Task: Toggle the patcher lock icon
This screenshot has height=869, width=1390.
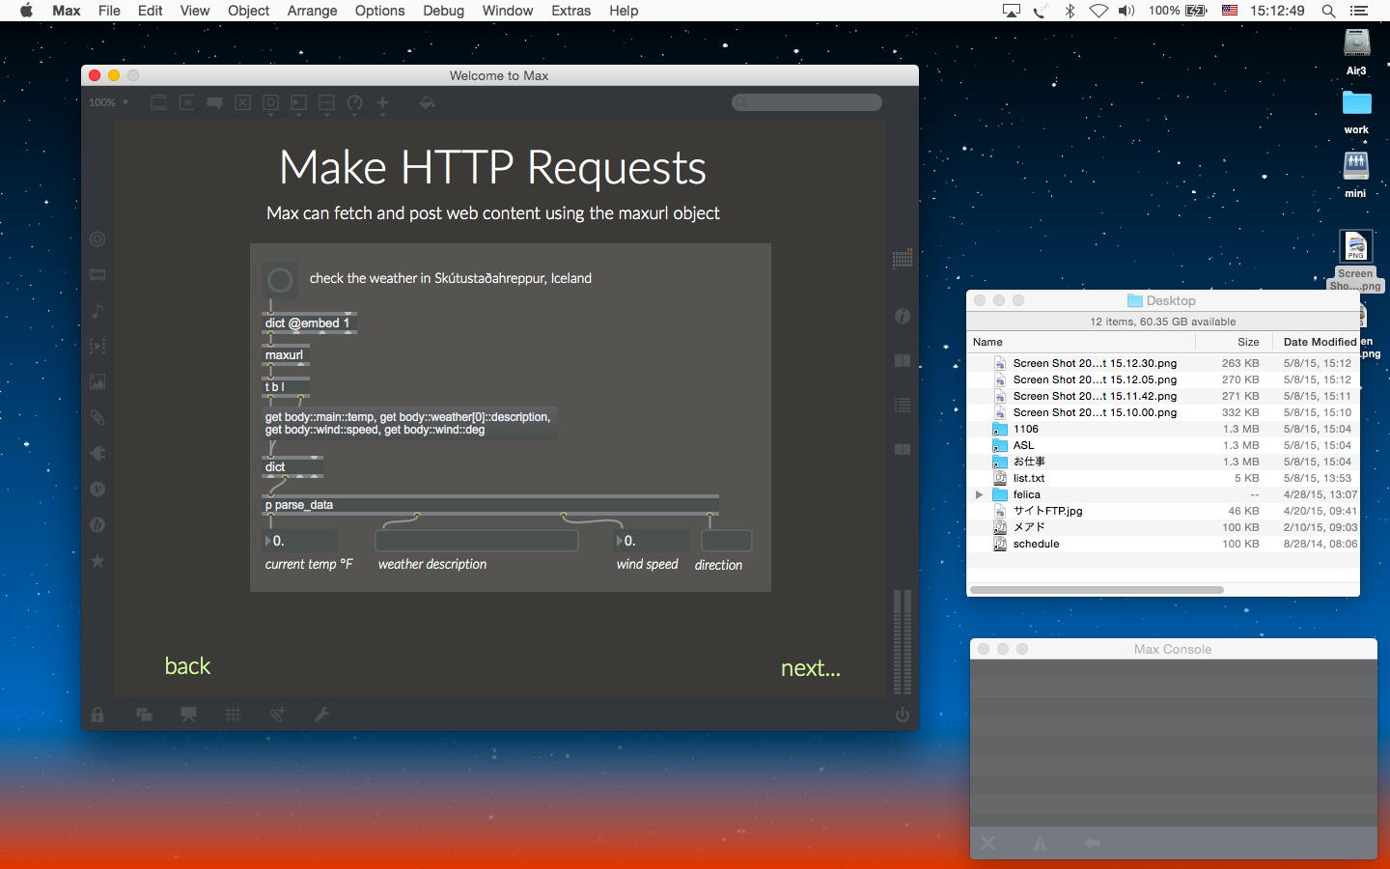Action: [x=97, y=715]
